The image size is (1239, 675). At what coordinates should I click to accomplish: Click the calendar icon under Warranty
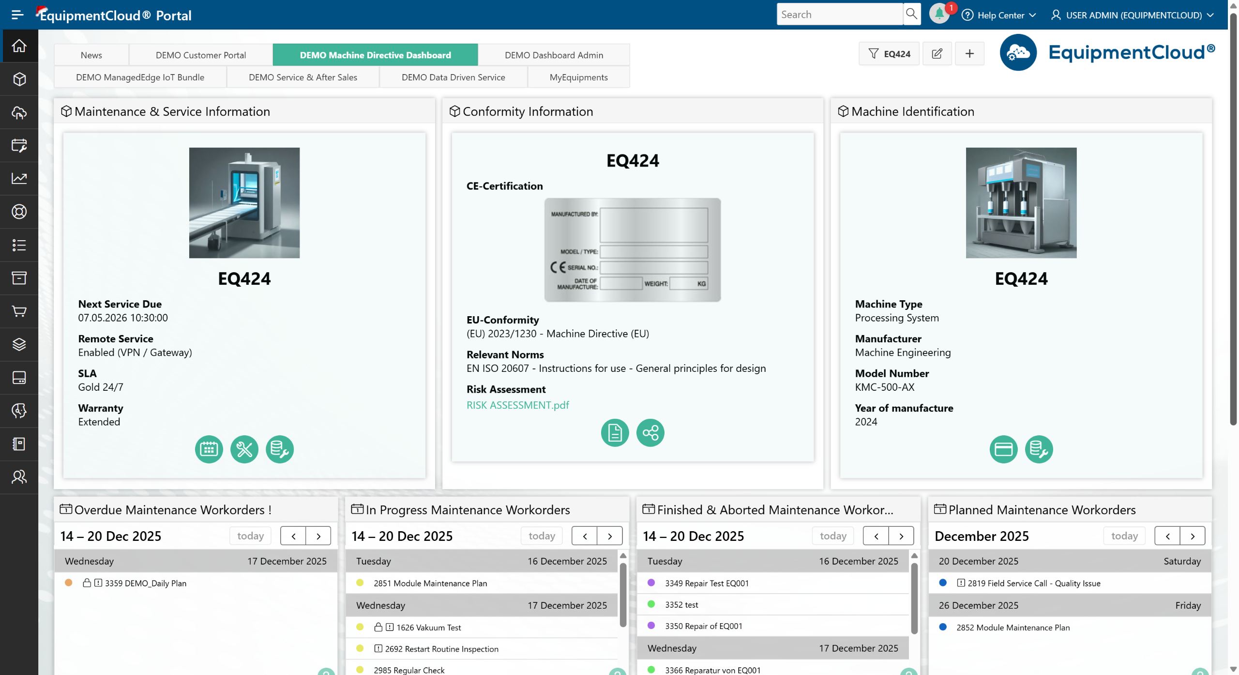tap(209, 449)
